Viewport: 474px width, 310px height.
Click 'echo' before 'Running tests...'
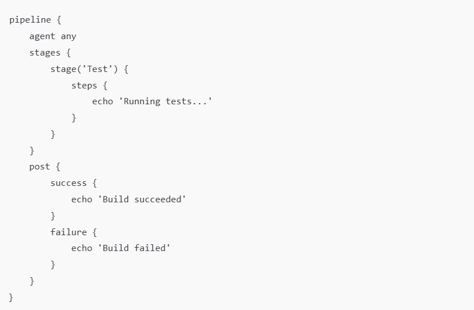click(103, 101)
